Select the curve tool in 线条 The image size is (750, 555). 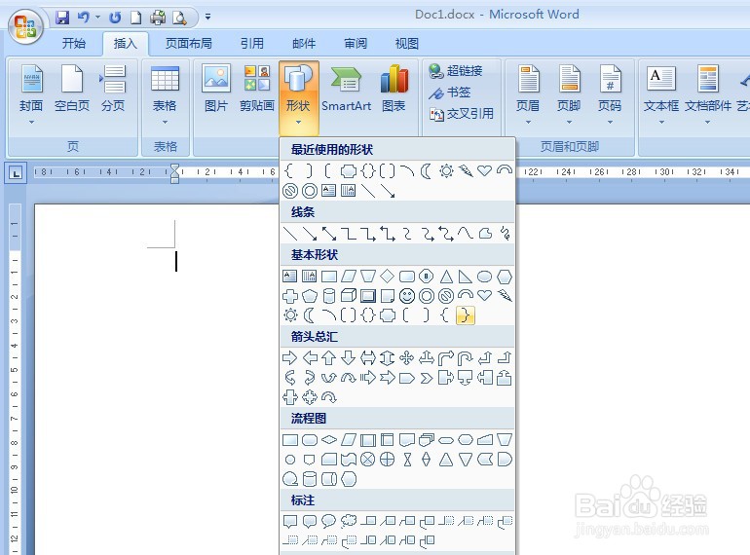click(x=465, y=234)
